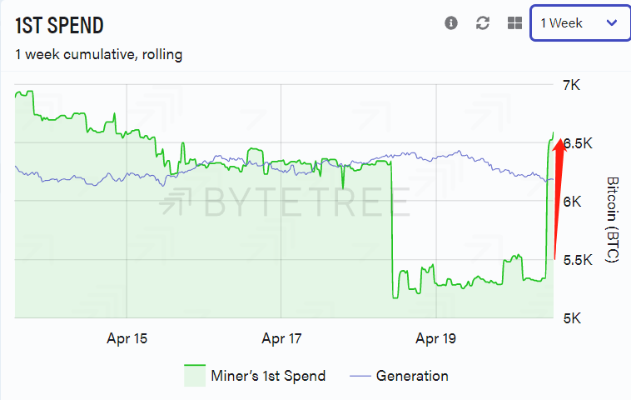Click the 1 week cumulative rolling subtitle
631x400 pixels.
click(99, 55)
